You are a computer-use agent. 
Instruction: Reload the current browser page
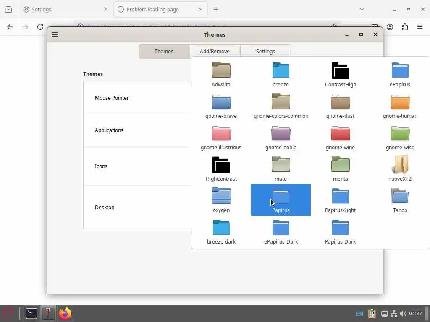click(40, 27)
